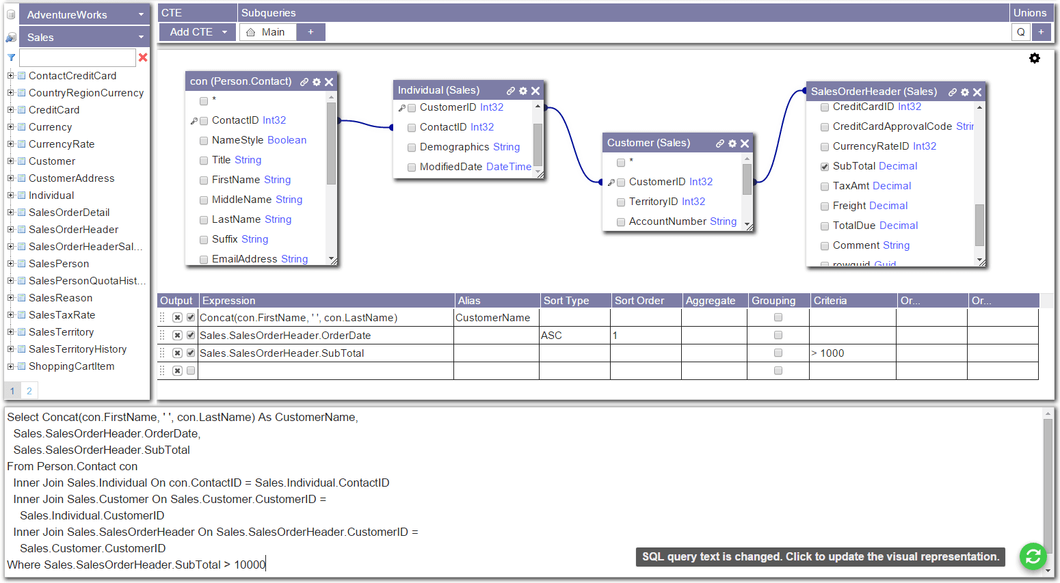Select SalesTerritory in the object tree
Viewport: 1060px width, 583px height.
point(61,332)
